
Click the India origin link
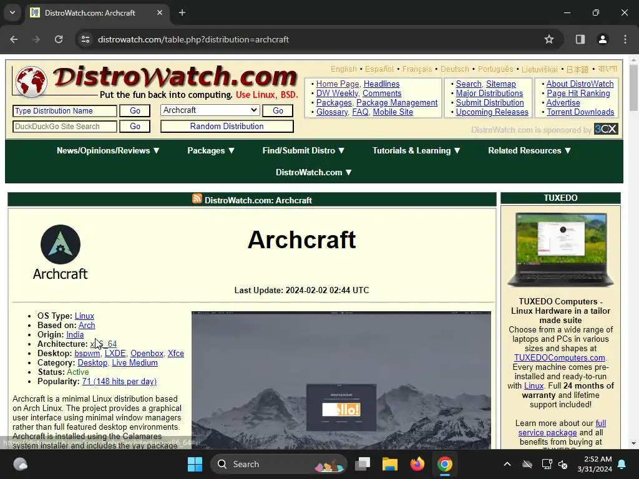pyautogui.click(x=75, y=335)
